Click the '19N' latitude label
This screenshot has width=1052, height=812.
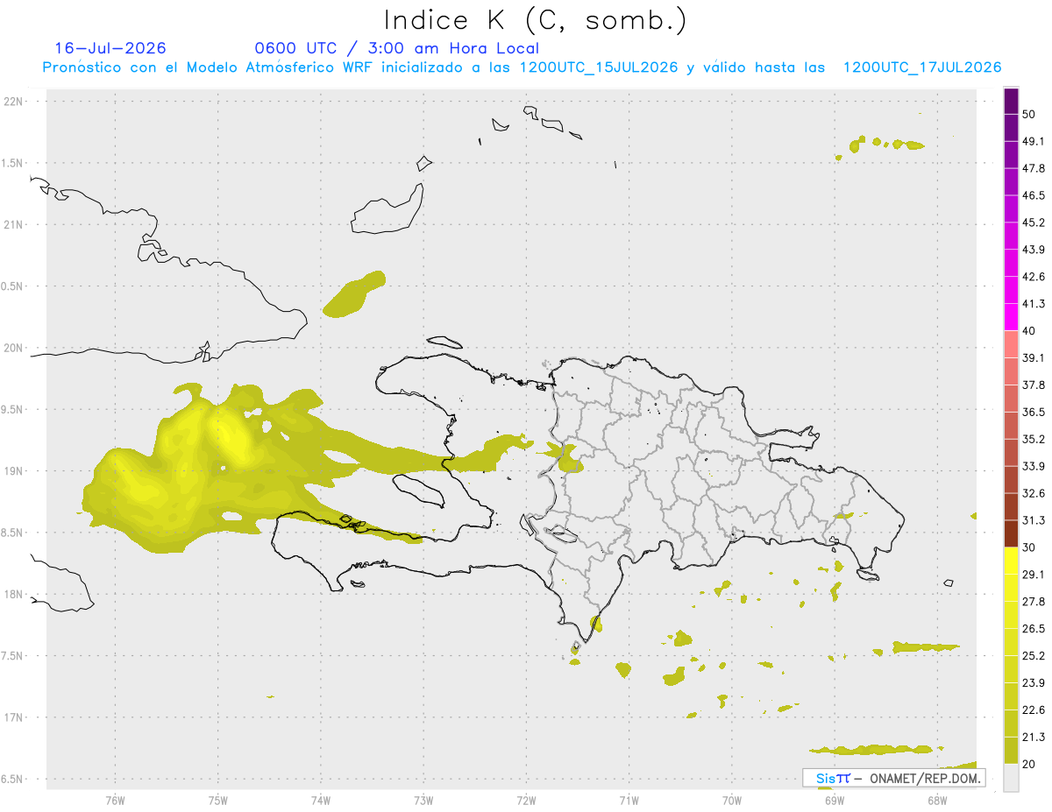click(x=12, y=470)
